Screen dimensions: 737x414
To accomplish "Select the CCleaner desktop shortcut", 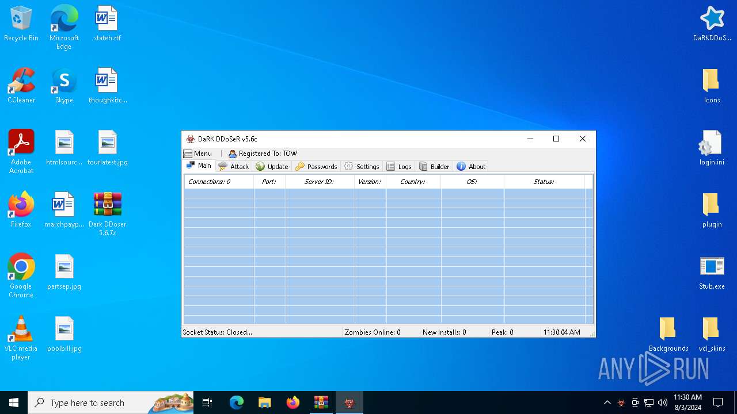I will [x=21, y=86].
